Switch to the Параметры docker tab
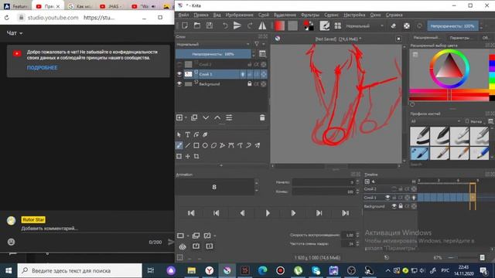495x278 pixels. point(459,38)
